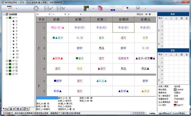Select the ▲英语 cell on Friday afternoon

[x=145, y=91]
